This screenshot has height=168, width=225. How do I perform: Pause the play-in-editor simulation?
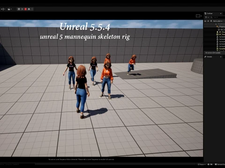[x=19, y=9]
